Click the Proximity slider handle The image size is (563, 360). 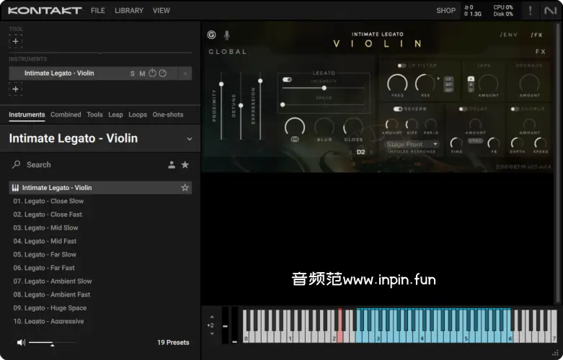pyautogui.click(x=221, y=84)
